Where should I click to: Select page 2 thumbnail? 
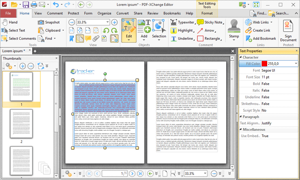click(x=21, y=124)
